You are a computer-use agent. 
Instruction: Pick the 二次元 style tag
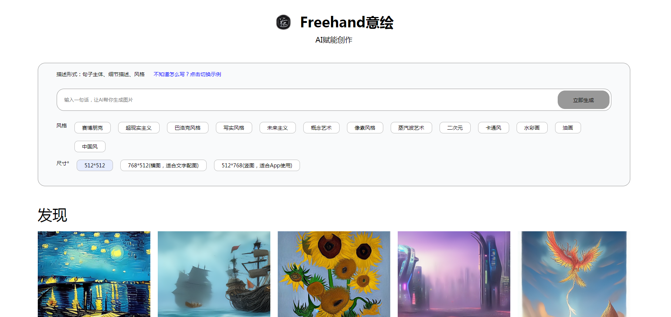tap(455, 128)
